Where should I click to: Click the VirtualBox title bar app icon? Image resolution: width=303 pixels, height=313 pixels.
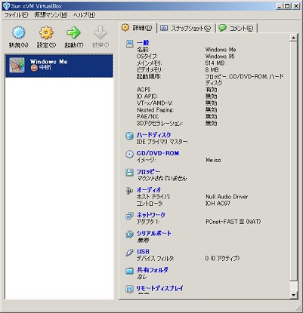6,6
